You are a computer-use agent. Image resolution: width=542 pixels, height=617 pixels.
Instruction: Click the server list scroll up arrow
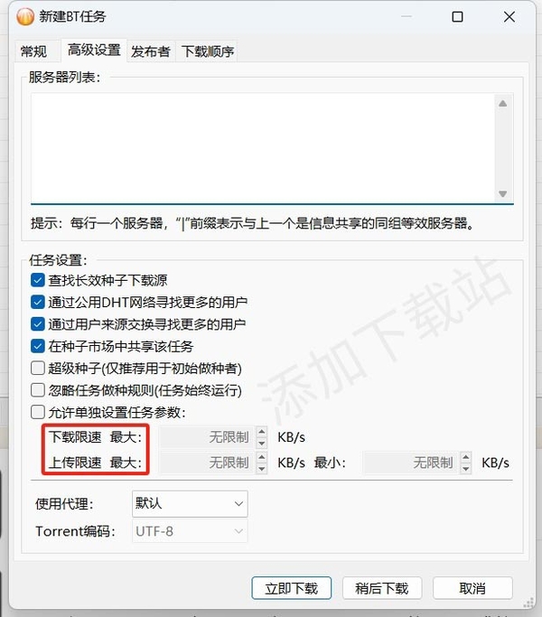(x=502, y=104)
